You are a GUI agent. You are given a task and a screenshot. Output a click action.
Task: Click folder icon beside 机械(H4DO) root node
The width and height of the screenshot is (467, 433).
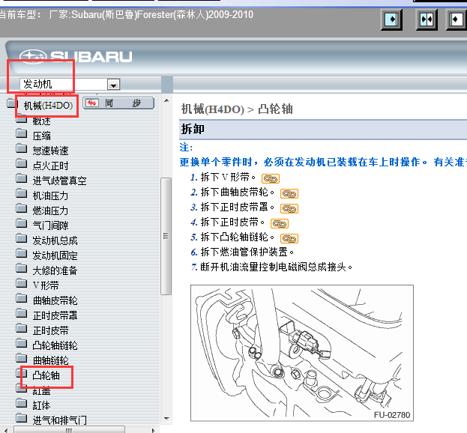[x=12, y=103]
